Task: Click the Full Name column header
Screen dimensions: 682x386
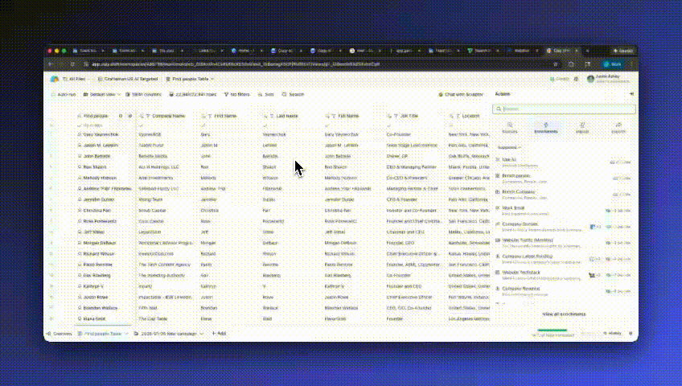Action: 348,116
